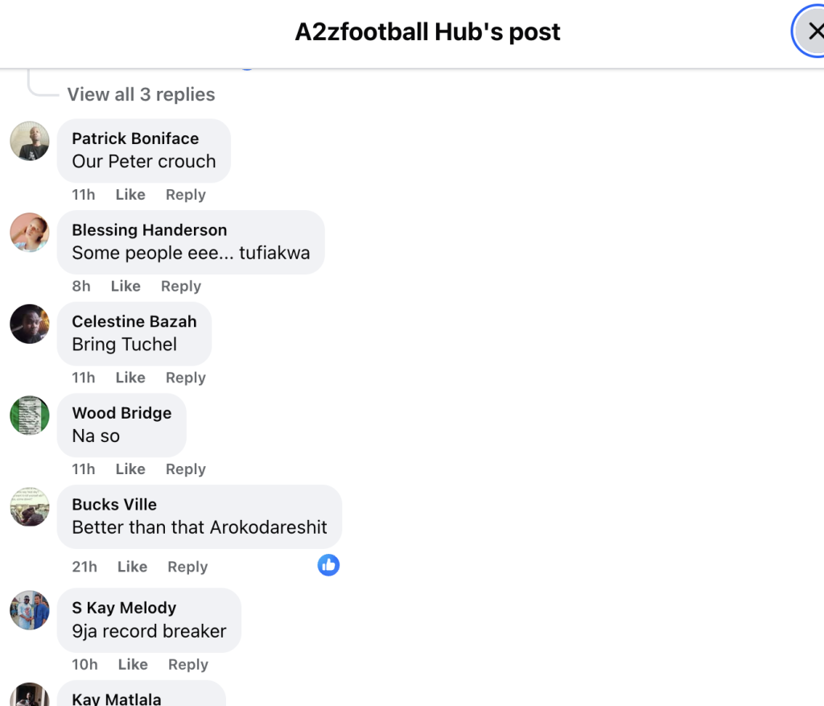Click the Celestine Bazah name link
Image resolution: width=824 pixels, height=706 pixels.
click(134, 321)
